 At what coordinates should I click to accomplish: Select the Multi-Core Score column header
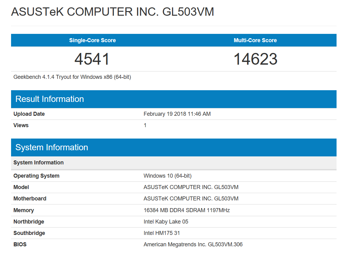click(255, 40)
